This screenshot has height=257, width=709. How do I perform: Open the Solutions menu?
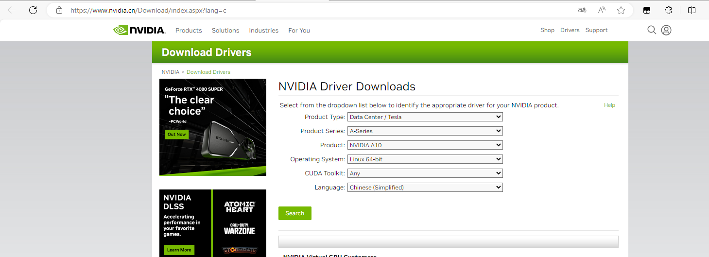[225, 30]
